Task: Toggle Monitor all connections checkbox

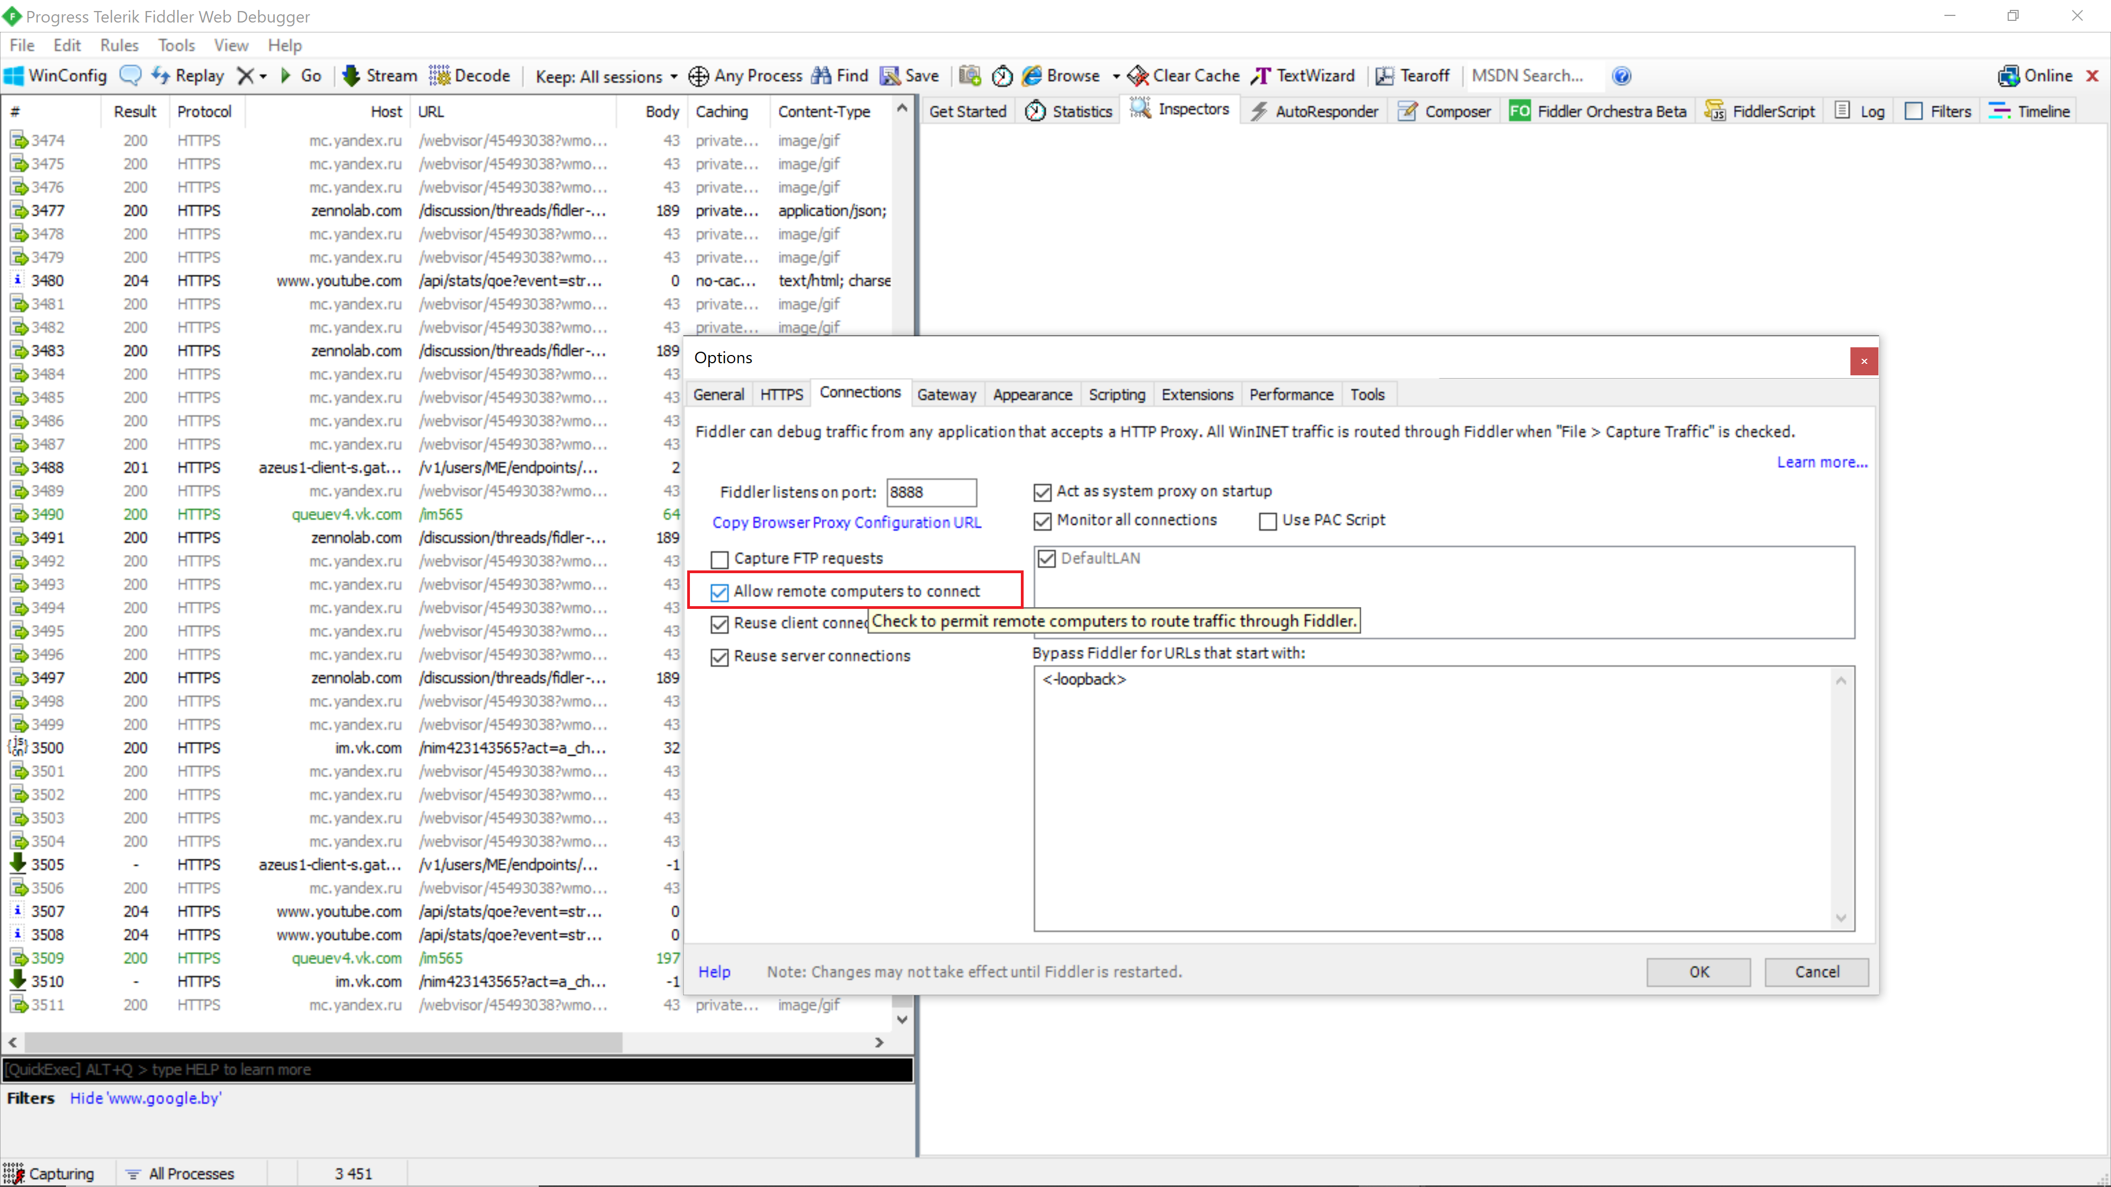Action: [x=1042, y=521]
